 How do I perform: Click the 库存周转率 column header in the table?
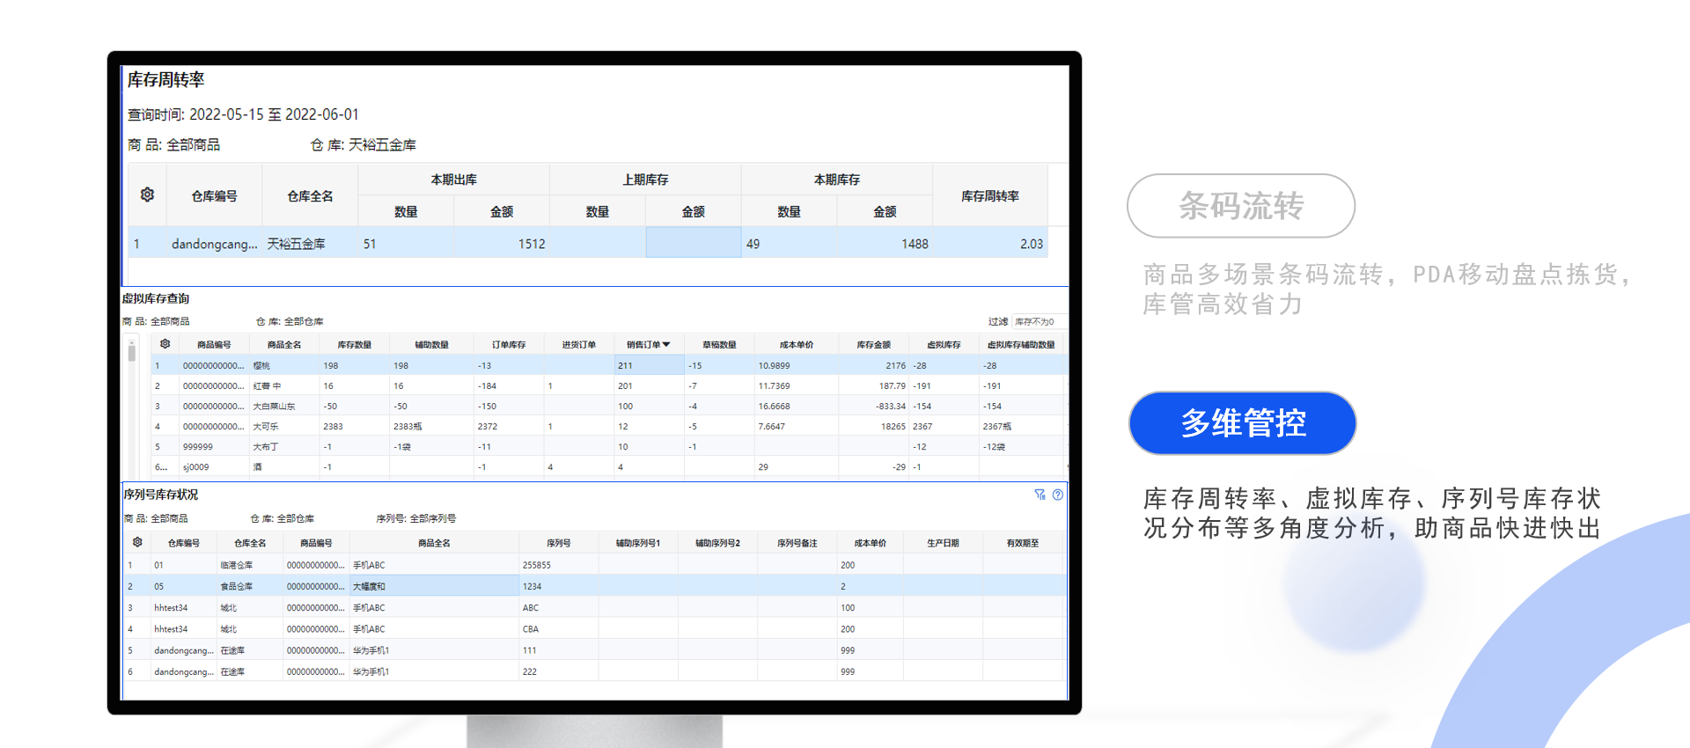(x=990, y=196)
